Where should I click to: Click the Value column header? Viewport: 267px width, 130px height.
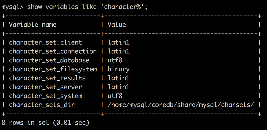117,25
